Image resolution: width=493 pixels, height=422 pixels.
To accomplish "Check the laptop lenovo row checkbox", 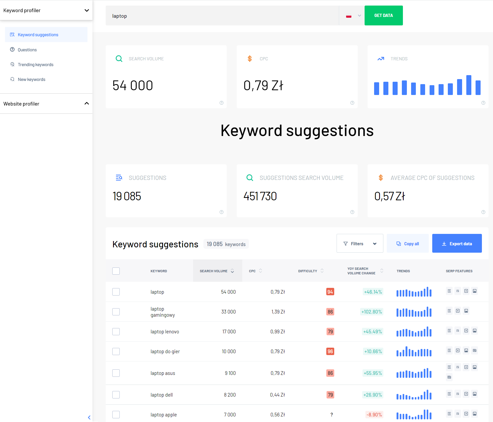I will point(116,332).
